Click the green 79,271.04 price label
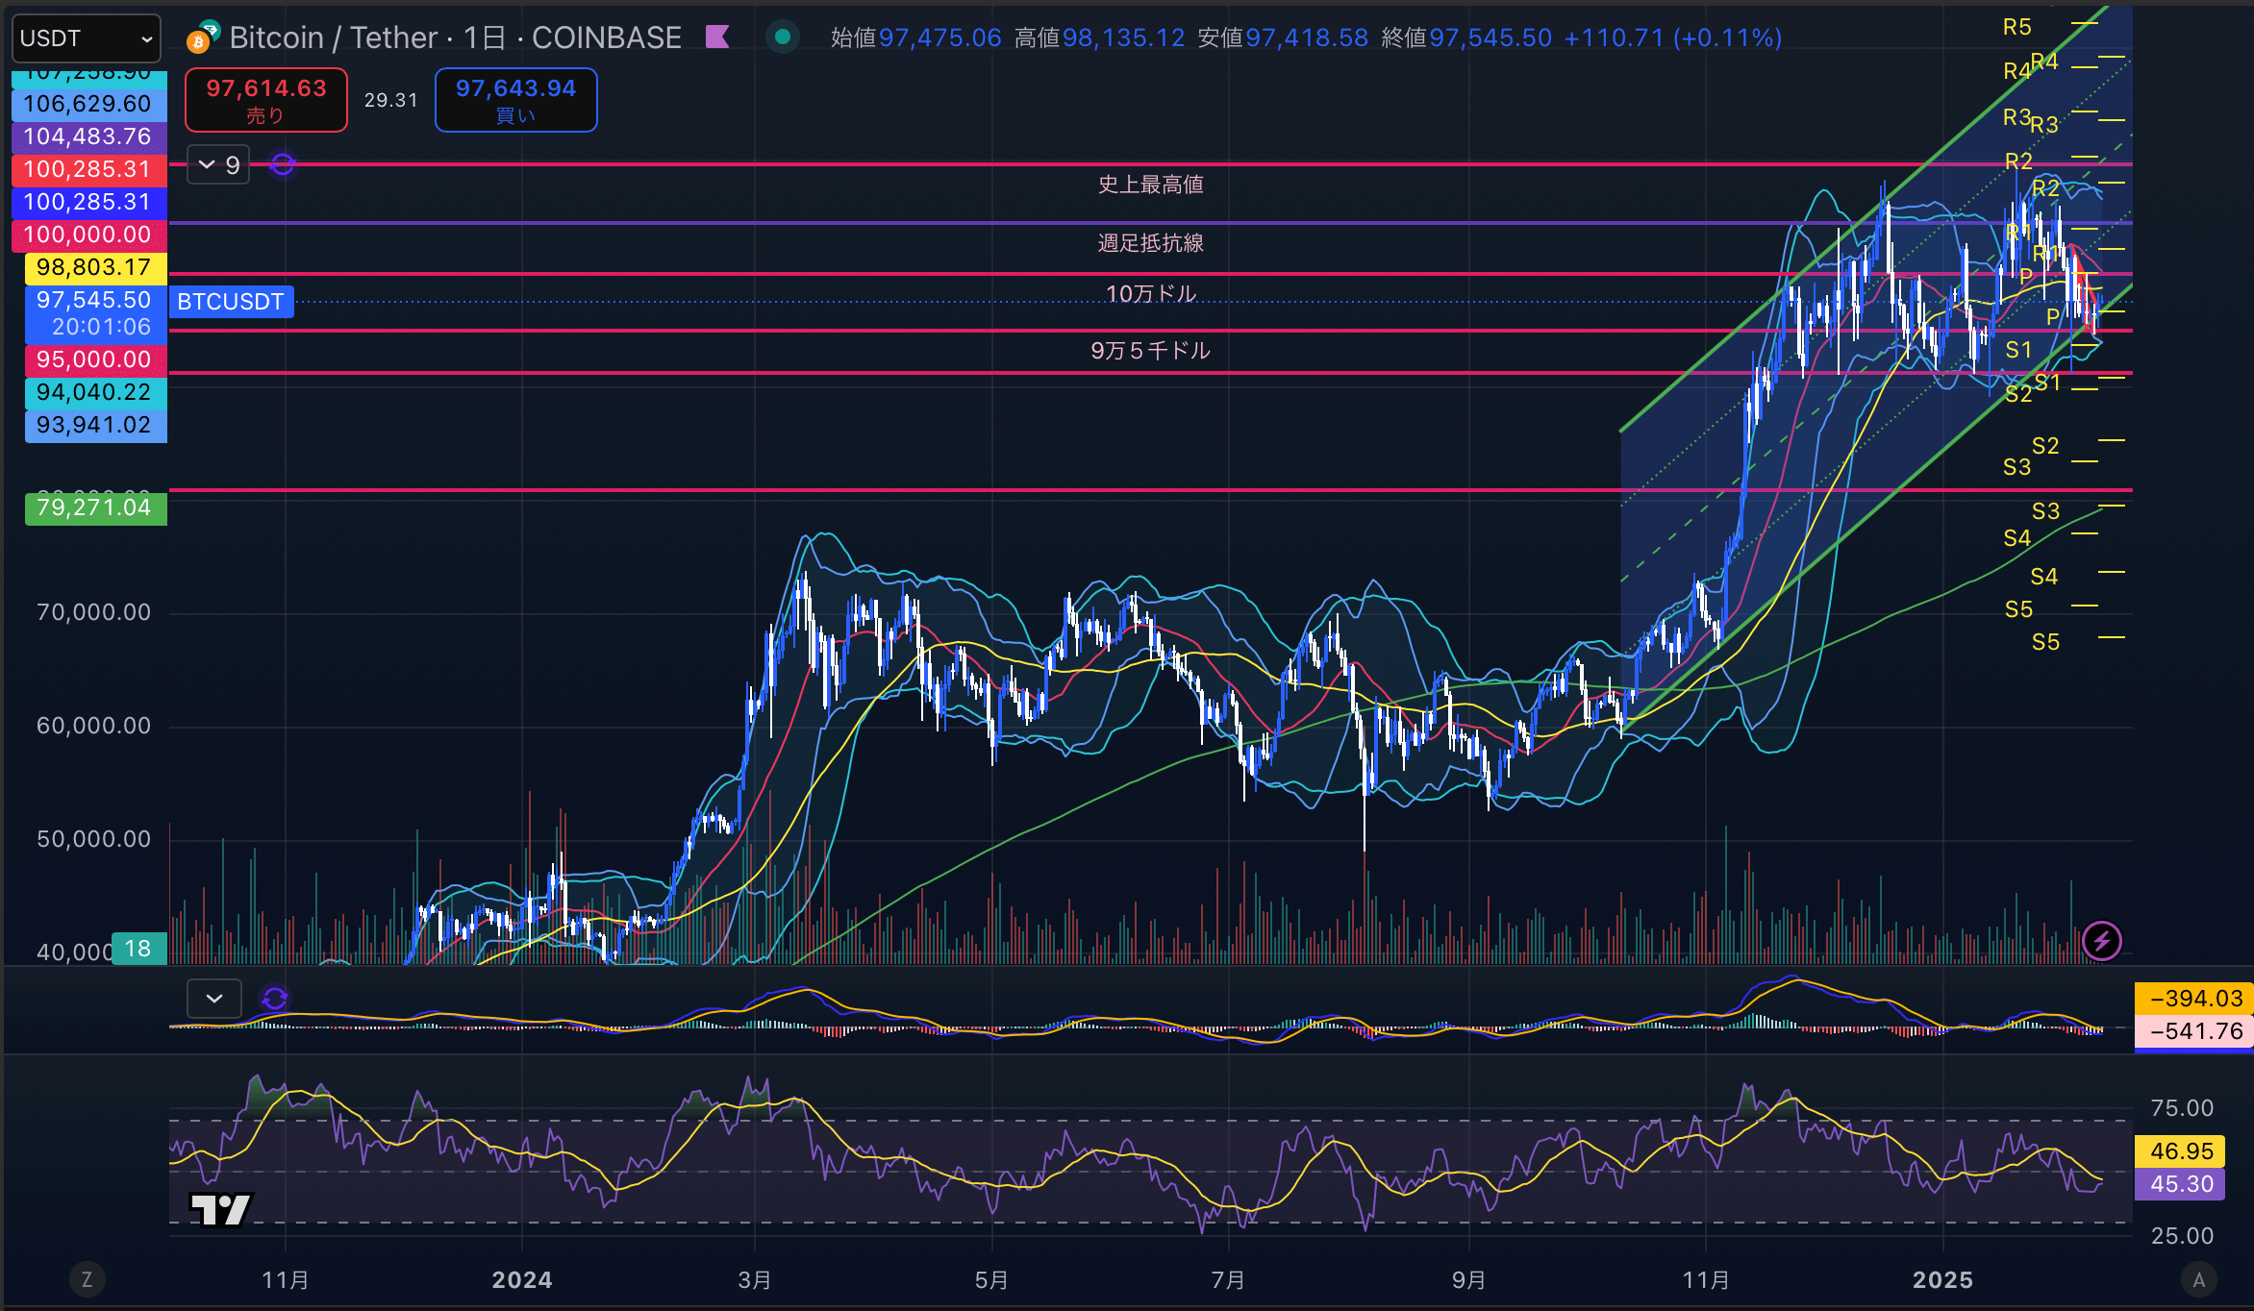The height and width of the screenshot is (1311, 2254). [95, 507]
